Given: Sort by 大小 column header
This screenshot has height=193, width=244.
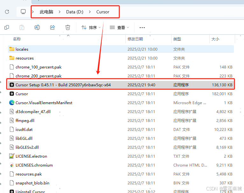Looking at the screenshot, I should (215, 39).
